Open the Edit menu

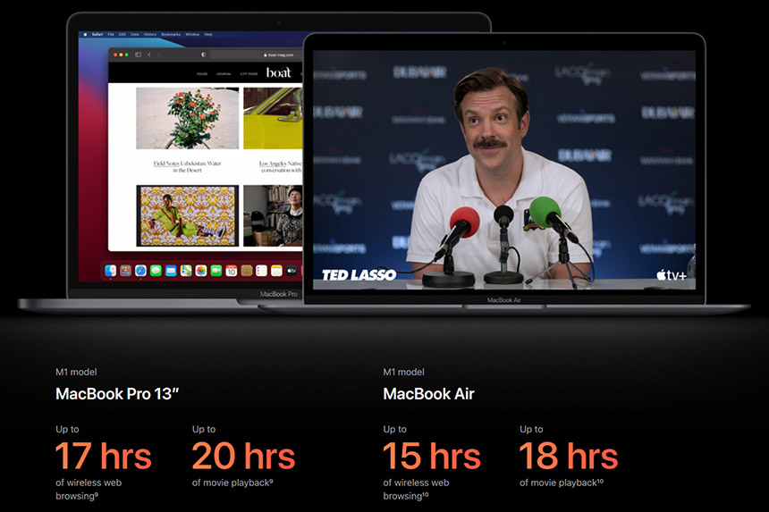pos(123,35)
